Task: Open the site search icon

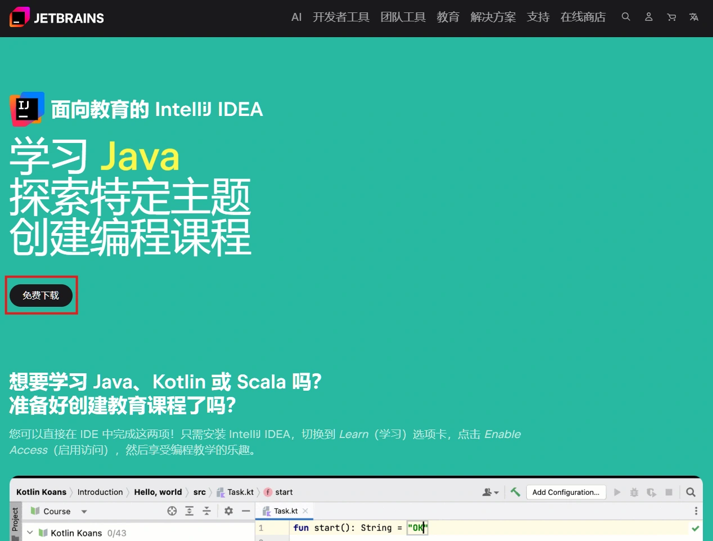Action: tap(626, 17)
